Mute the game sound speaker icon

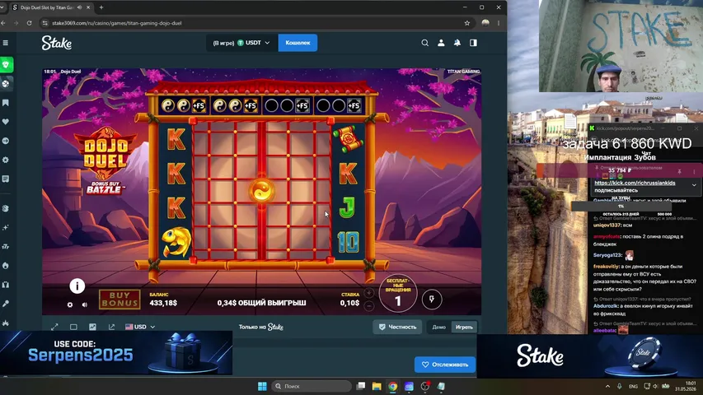[x=85, y=304]
